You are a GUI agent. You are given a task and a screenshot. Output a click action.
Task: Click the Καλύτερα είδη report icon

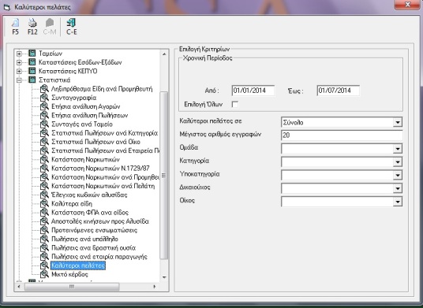[44, 204]
